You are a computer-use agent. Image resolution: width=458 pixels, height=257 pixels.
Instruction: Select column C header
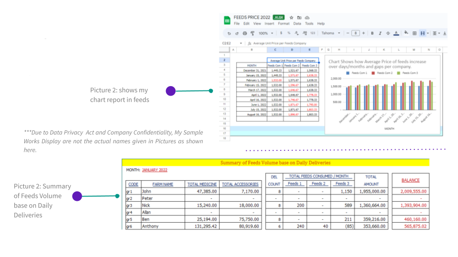point(275,50)
